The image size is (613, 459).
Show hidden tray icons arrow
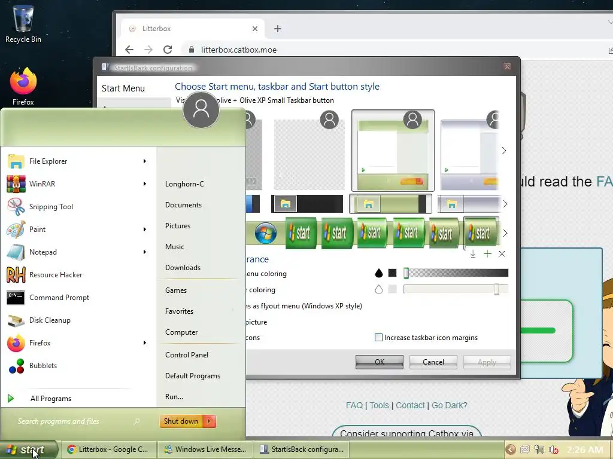pos(510,449)
